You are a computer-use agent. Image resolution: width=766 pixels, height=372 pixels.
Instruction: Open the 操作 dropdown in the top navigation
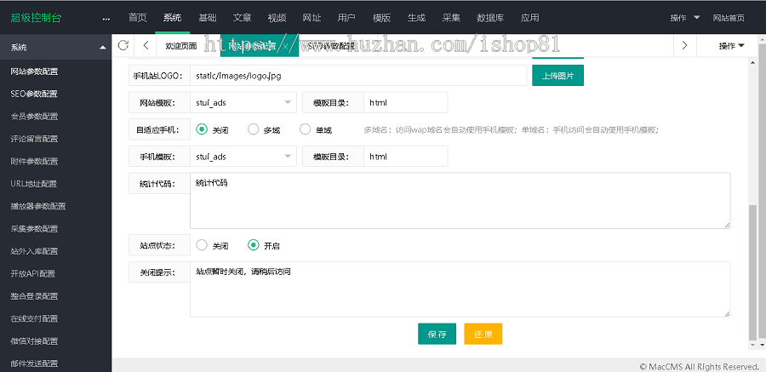[685, 18]
